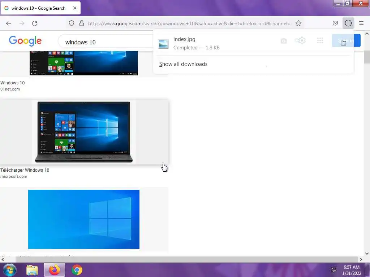Open the Windows 10 01net.com image result
This screenshot has width=370, height=277.
pos(84,63)
